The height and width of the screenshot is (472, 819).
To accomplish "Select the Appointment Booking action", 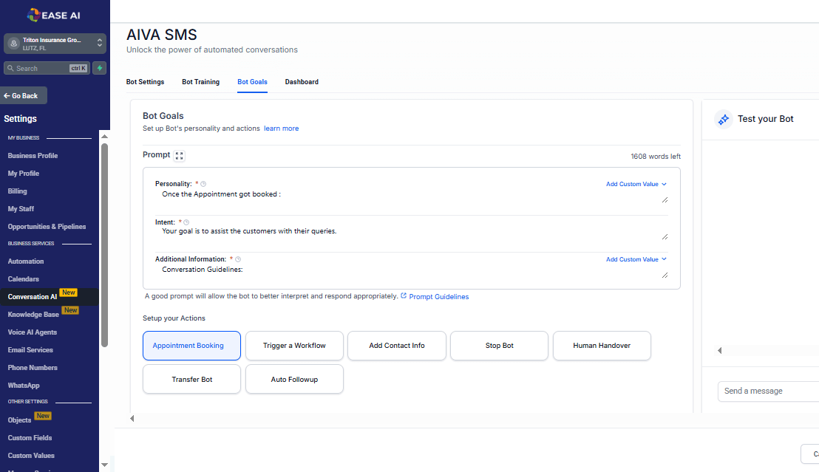I will click(191, 346).
